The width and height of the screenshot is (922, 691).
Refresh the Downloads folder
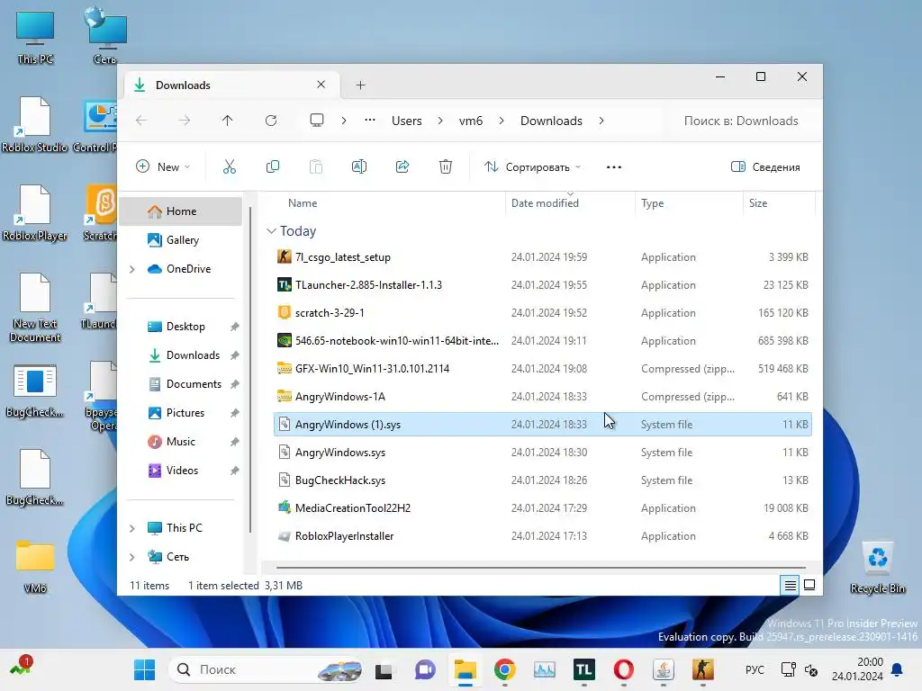(271, 121)
